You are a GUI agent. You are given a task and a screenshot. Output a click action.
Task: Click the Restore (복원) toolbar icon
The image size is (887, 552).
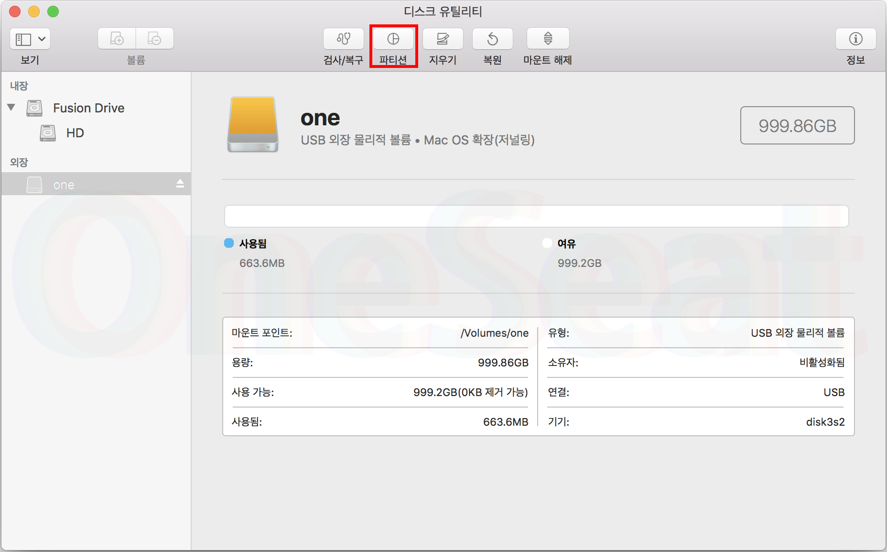[493, 39]
